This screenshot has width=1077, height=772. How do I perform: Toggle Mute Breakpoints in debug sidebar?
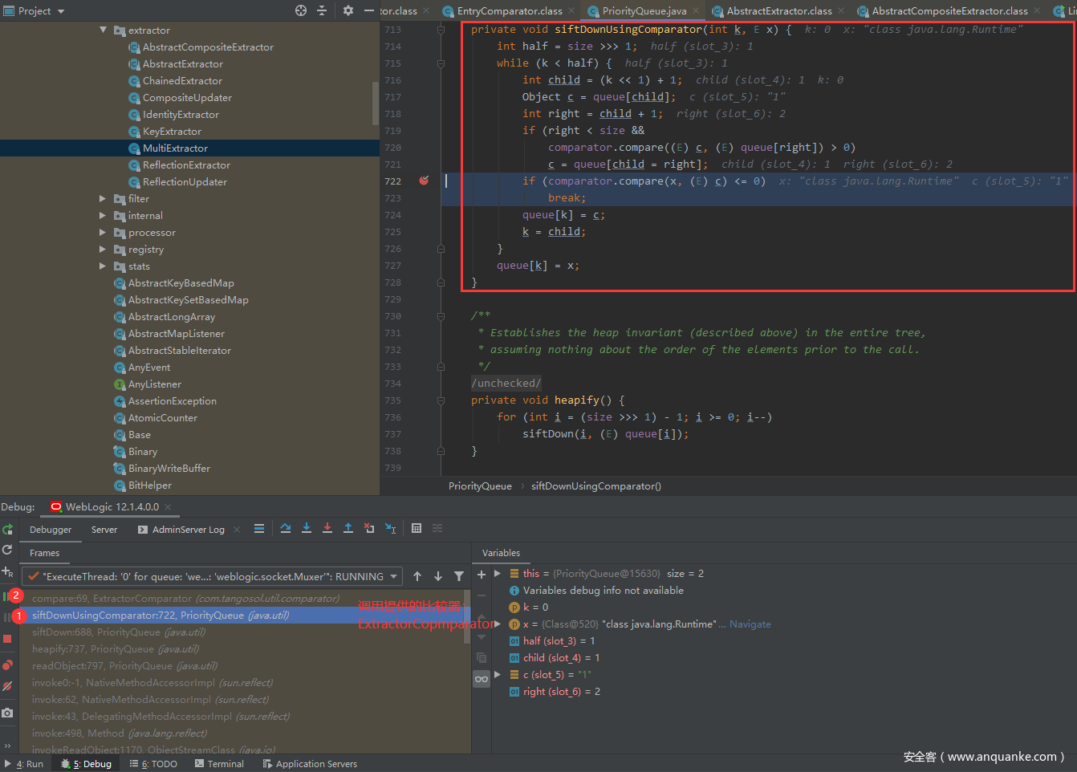click(7, 686)
